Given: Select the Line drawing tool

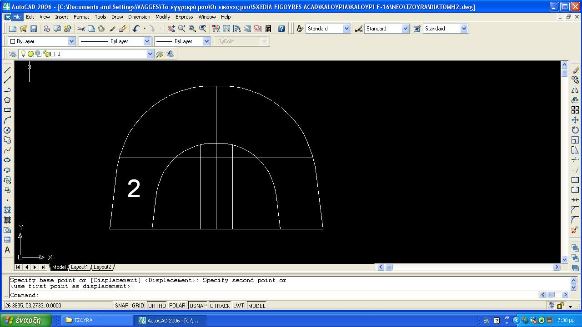Looking at the screenshot, I should pos(7,70).
